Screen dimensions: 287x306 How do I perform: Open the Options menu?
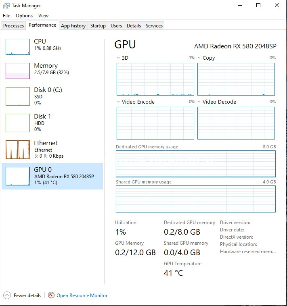pos(24,16)
